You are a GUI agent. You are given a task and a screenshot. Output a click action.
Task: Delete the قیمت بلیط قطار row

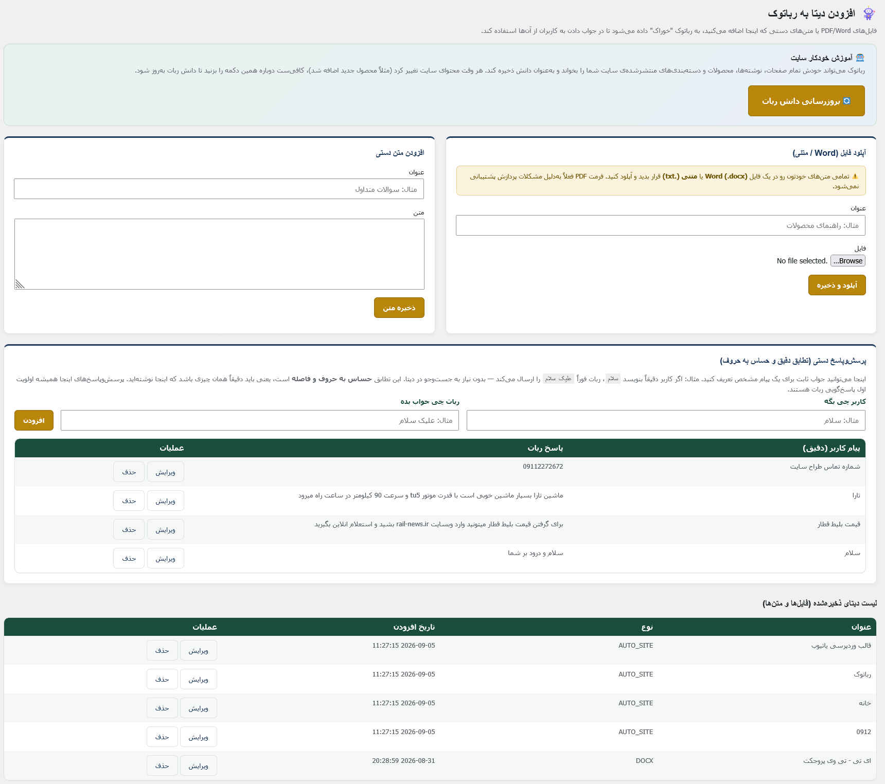point(129,529)
